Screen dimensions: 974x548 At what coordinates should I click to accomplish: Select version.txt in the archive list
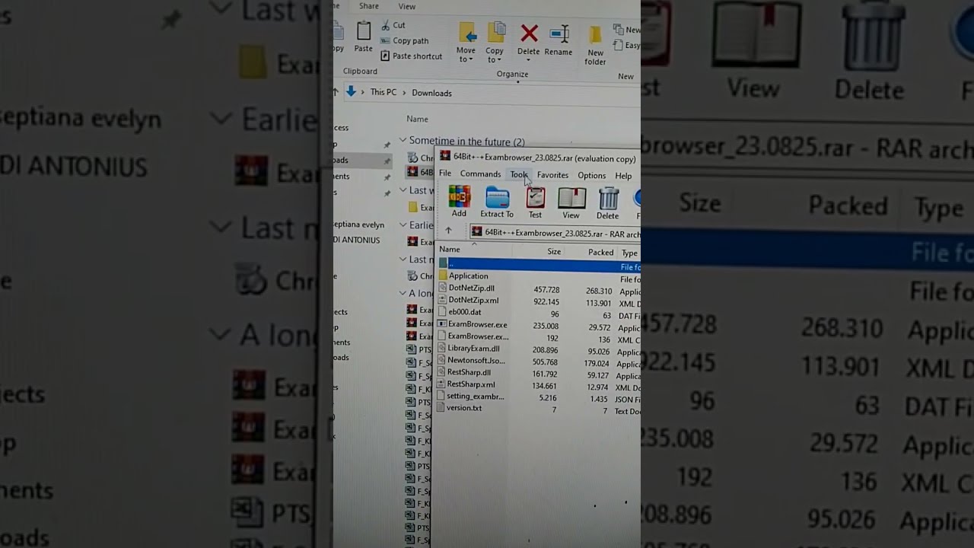[463, 408]
